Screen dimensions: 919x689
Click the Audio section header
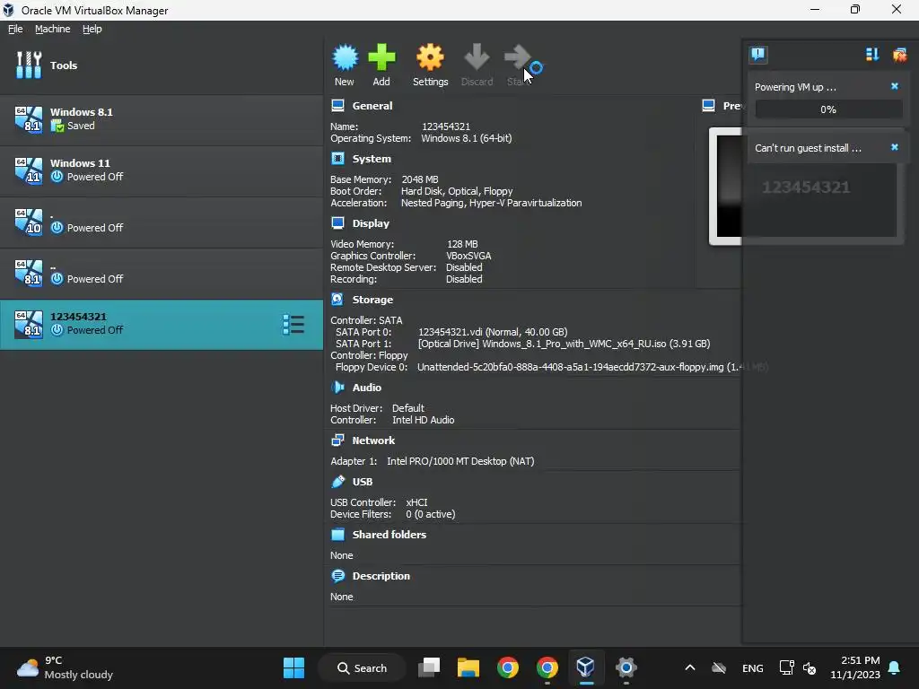click(366, 388)
